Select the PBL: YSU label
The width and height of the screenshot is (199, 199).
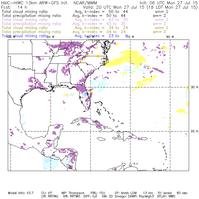98,193
